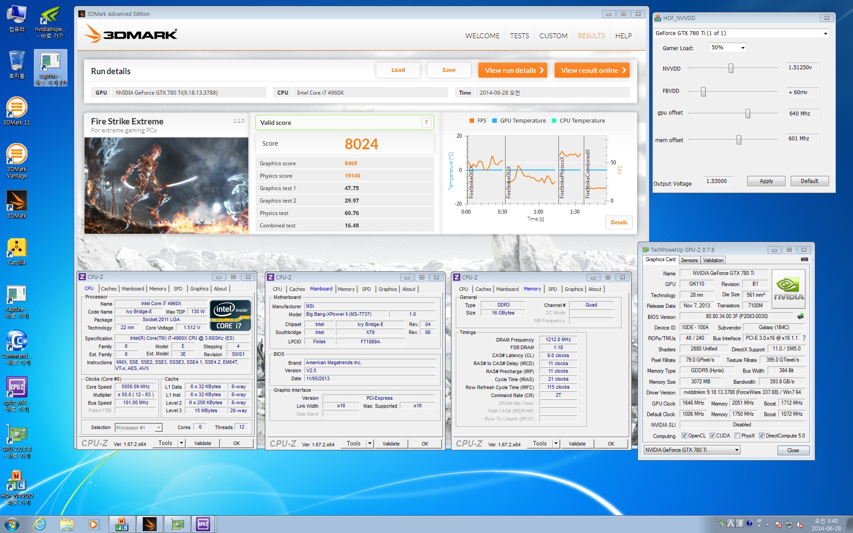Click the Load button in Run details

[398, 70]
